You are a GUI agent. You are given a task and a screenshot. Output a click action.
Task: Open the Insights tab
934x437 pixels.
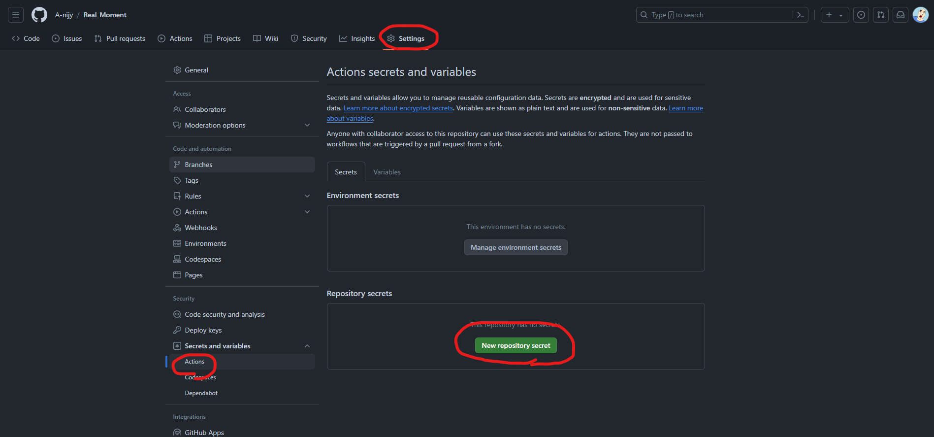point(357,38)
